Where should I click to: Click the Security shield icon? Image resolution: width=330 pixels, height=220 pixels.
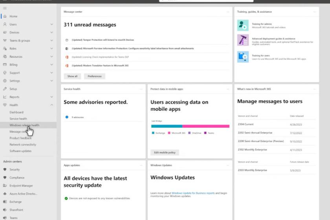(x=5, y=169)
